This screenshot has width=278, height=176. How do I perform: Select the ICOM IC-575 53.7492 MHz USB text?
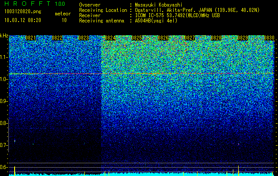click(x=177, y=15)
